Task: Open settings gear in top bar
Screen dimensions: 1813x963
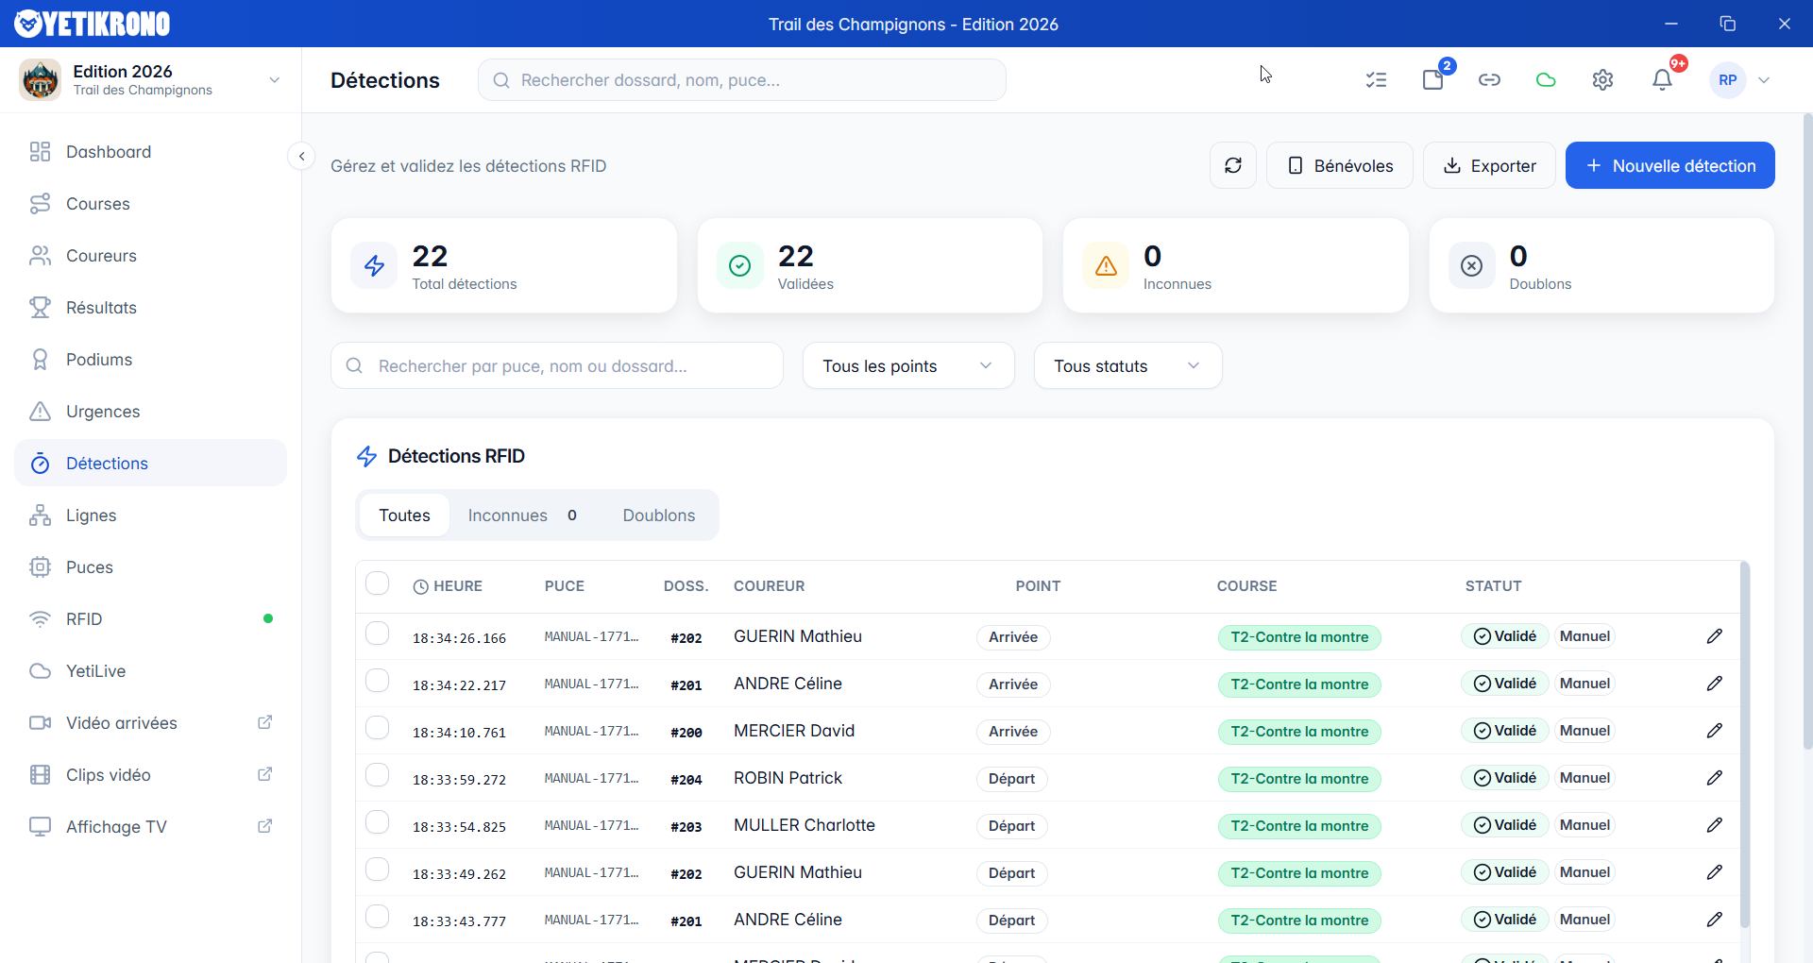Action: 1602,80
